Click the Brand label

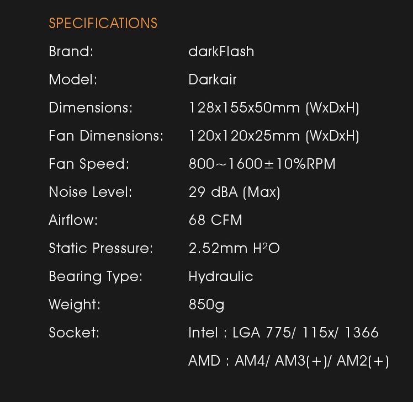click(x=71, y=51)
